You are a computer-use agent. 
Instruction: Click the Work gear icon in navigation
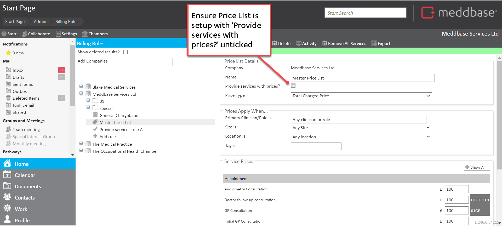tap(7, 208)
